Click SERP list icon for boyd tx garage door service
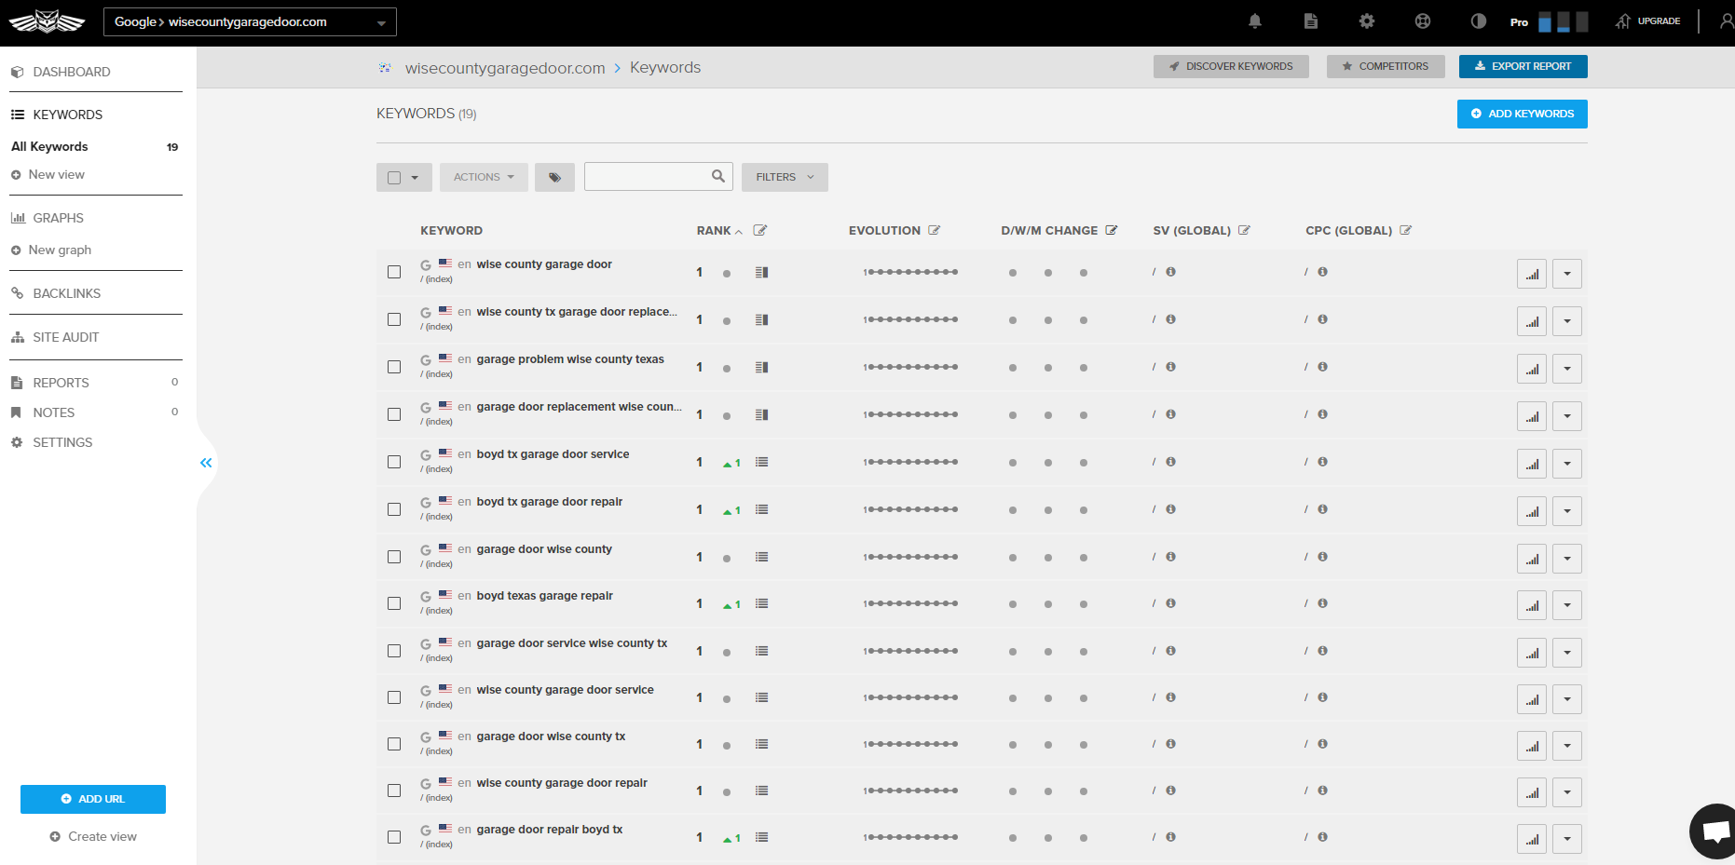The width and height of the screenshot is (1735, 865). tap(761, 463)
